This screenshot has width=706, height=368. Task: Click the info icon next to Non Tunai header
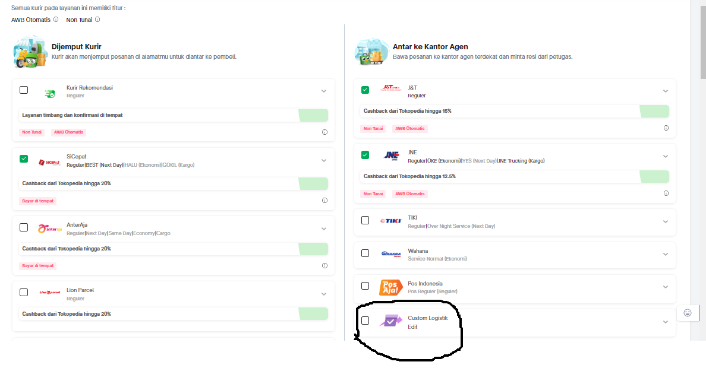(x=97, y=20)
